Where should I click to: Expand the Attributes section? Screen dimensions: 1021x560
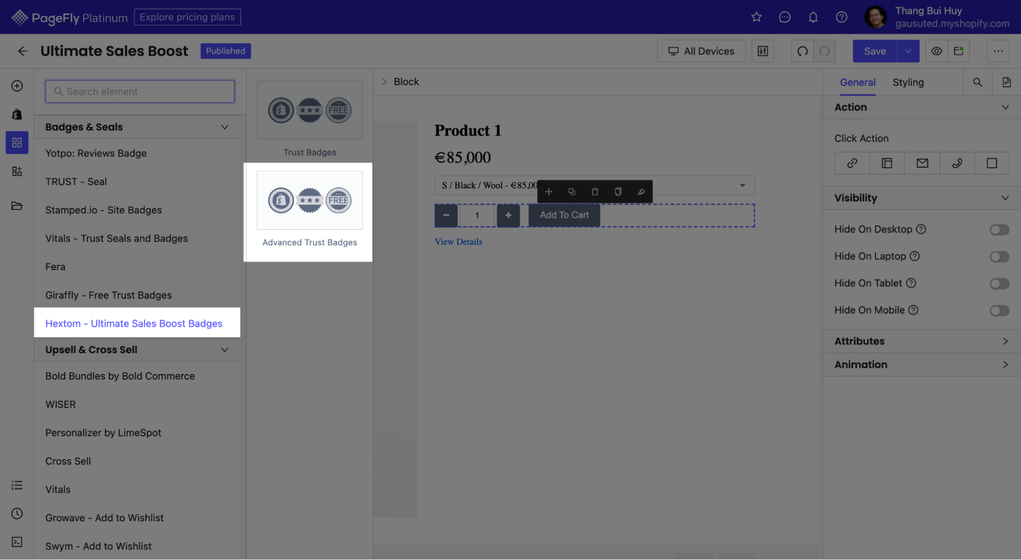[921, 341]
